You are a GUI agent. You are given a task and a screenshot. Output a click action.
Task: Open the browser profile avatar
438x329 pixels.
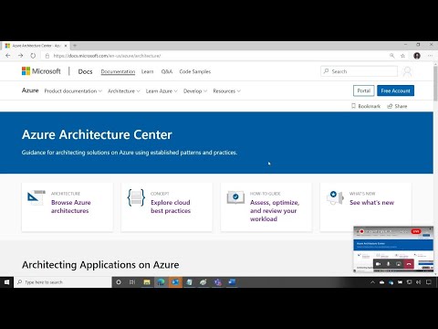(x=417, y=56)
